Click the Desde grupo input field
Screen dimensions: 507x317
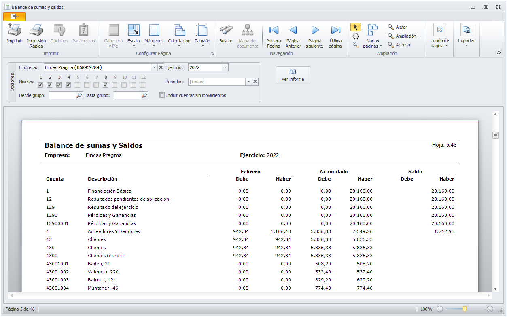pyautogui.click(x=62, y=96)
